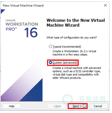This screenshot has height=113, width=112.
Task: Click 'What type of configuration do you want?'
Action: pos(72,37)
